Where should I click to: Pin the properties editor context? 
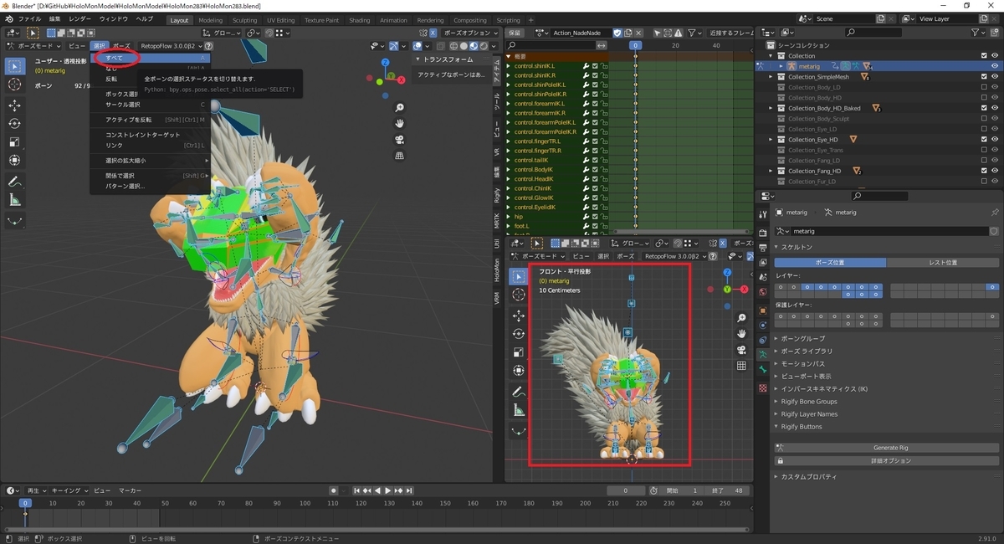point(994,213)
